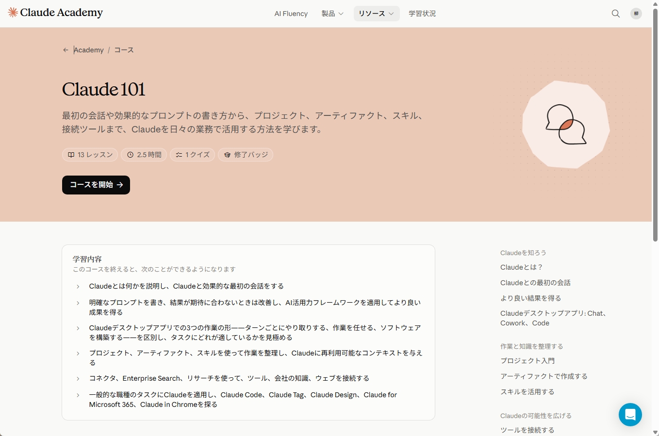Screen dimensions: 659x436
Task: Go to コース breadcrumb link
Action: click(x=124, y=50)
